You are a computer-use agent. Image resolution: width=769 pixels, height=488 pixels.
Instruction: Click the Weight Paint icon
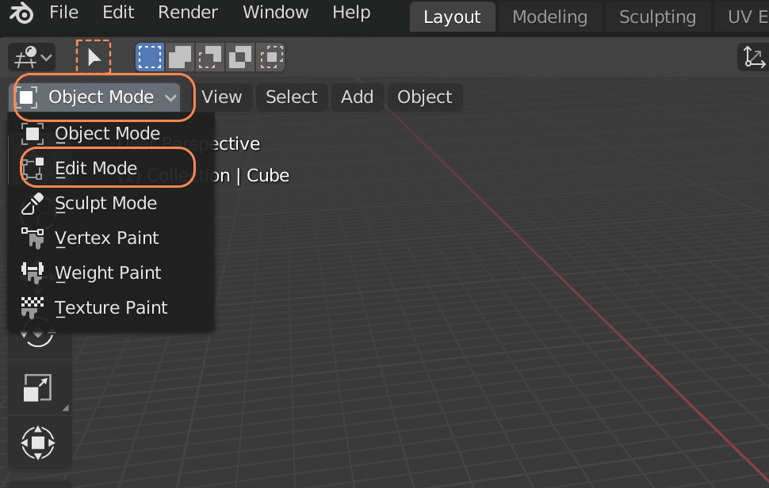33,273
